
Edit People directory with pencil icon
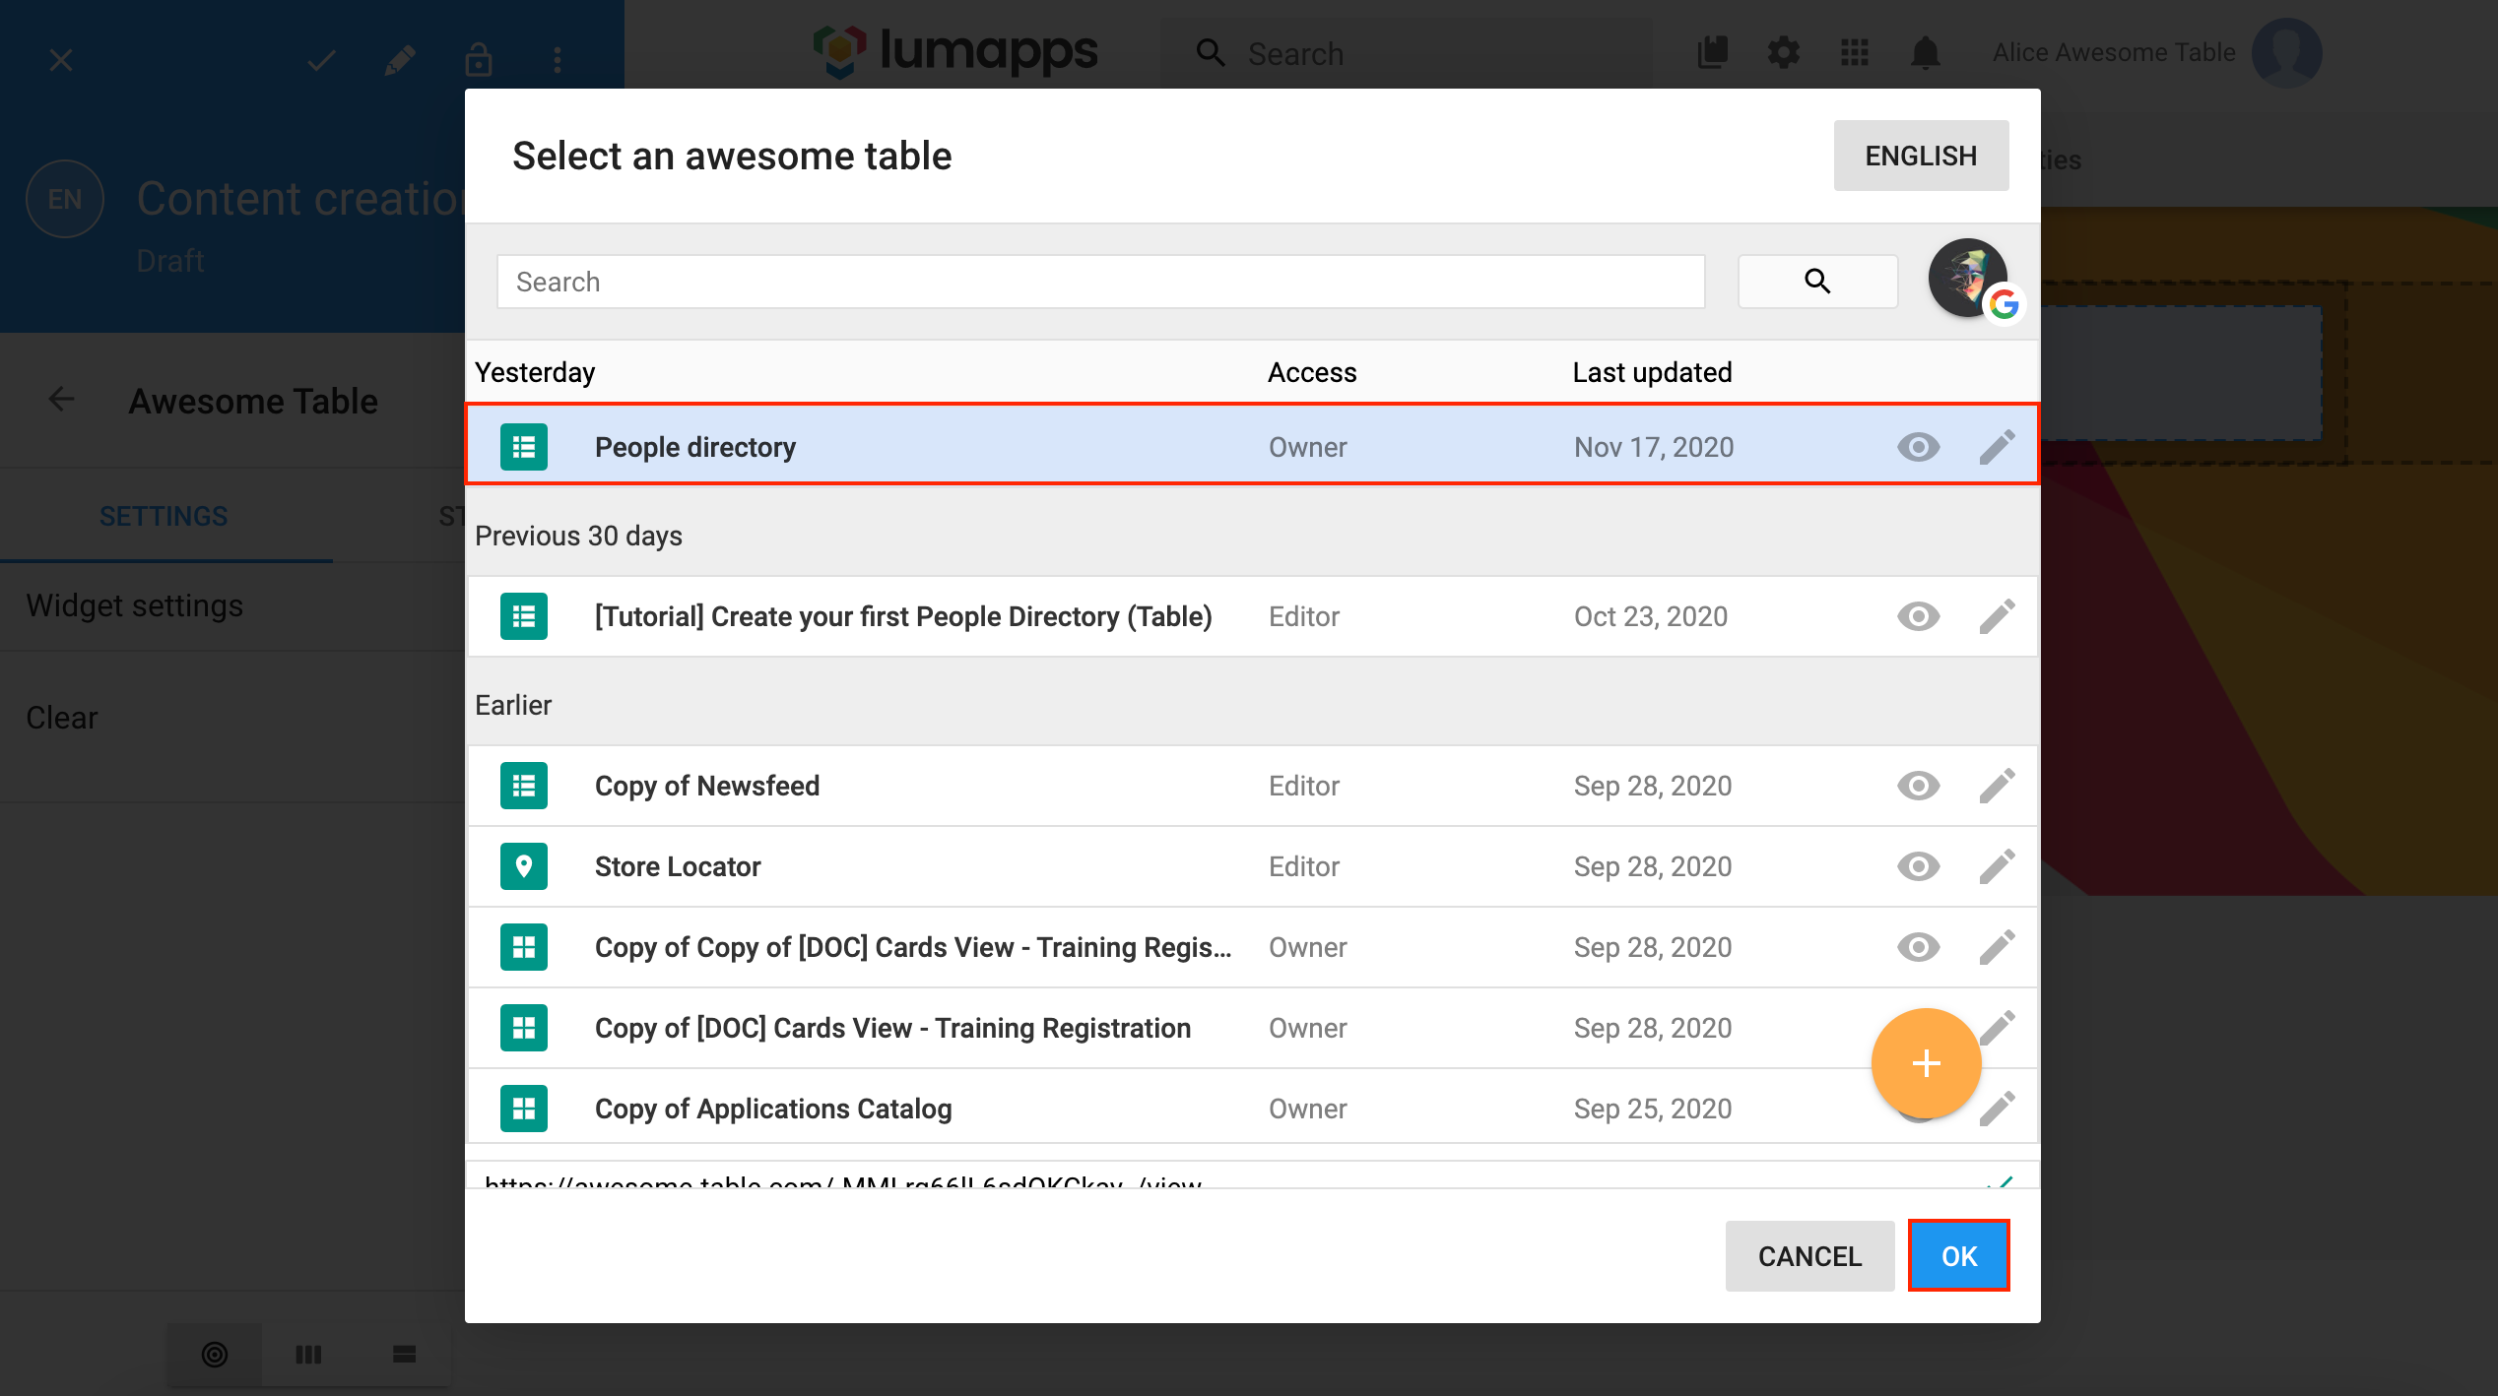[1997, 447]
